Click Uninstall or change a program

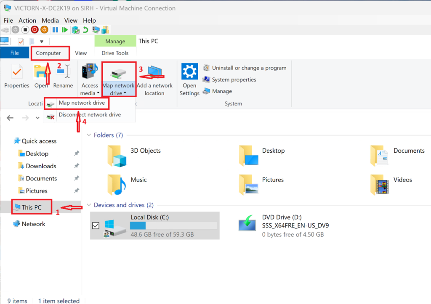point(249,68)
